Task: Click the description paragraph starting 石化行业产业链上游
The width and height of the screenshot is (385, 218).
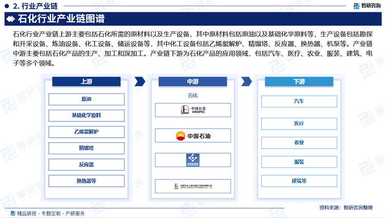Action: pyautogui.click(x=192, y=48)
